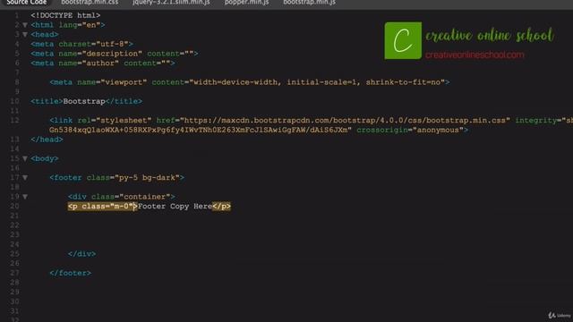The height and width of the screenshot is (322, 573).
Task: Click the meta description line
Action: [115, 54]
